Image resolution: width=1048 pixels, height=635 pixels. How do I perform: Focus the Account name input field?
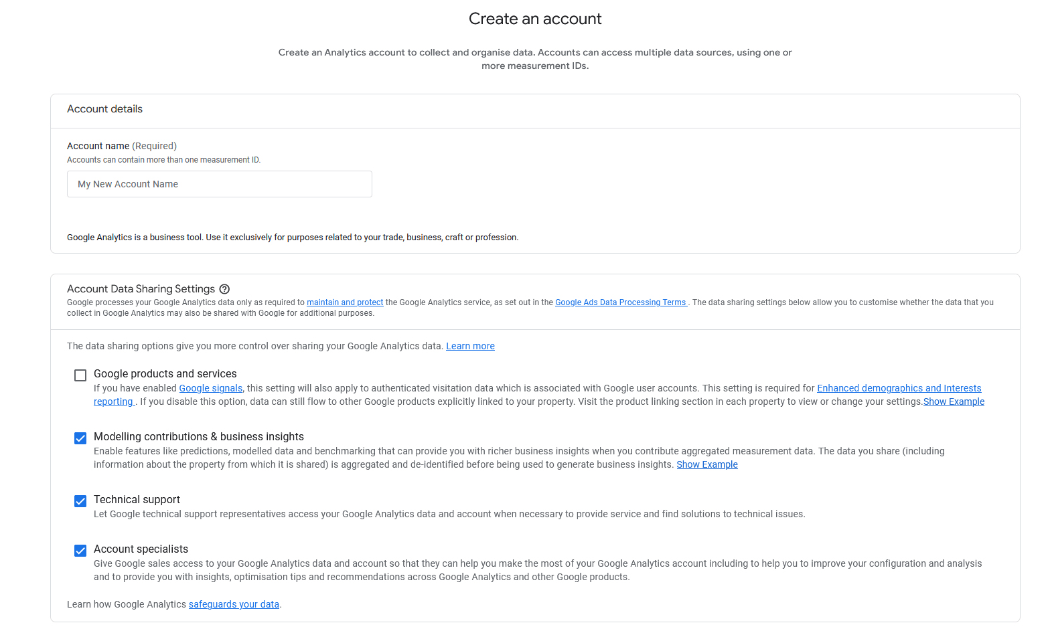tap(219, 183)
